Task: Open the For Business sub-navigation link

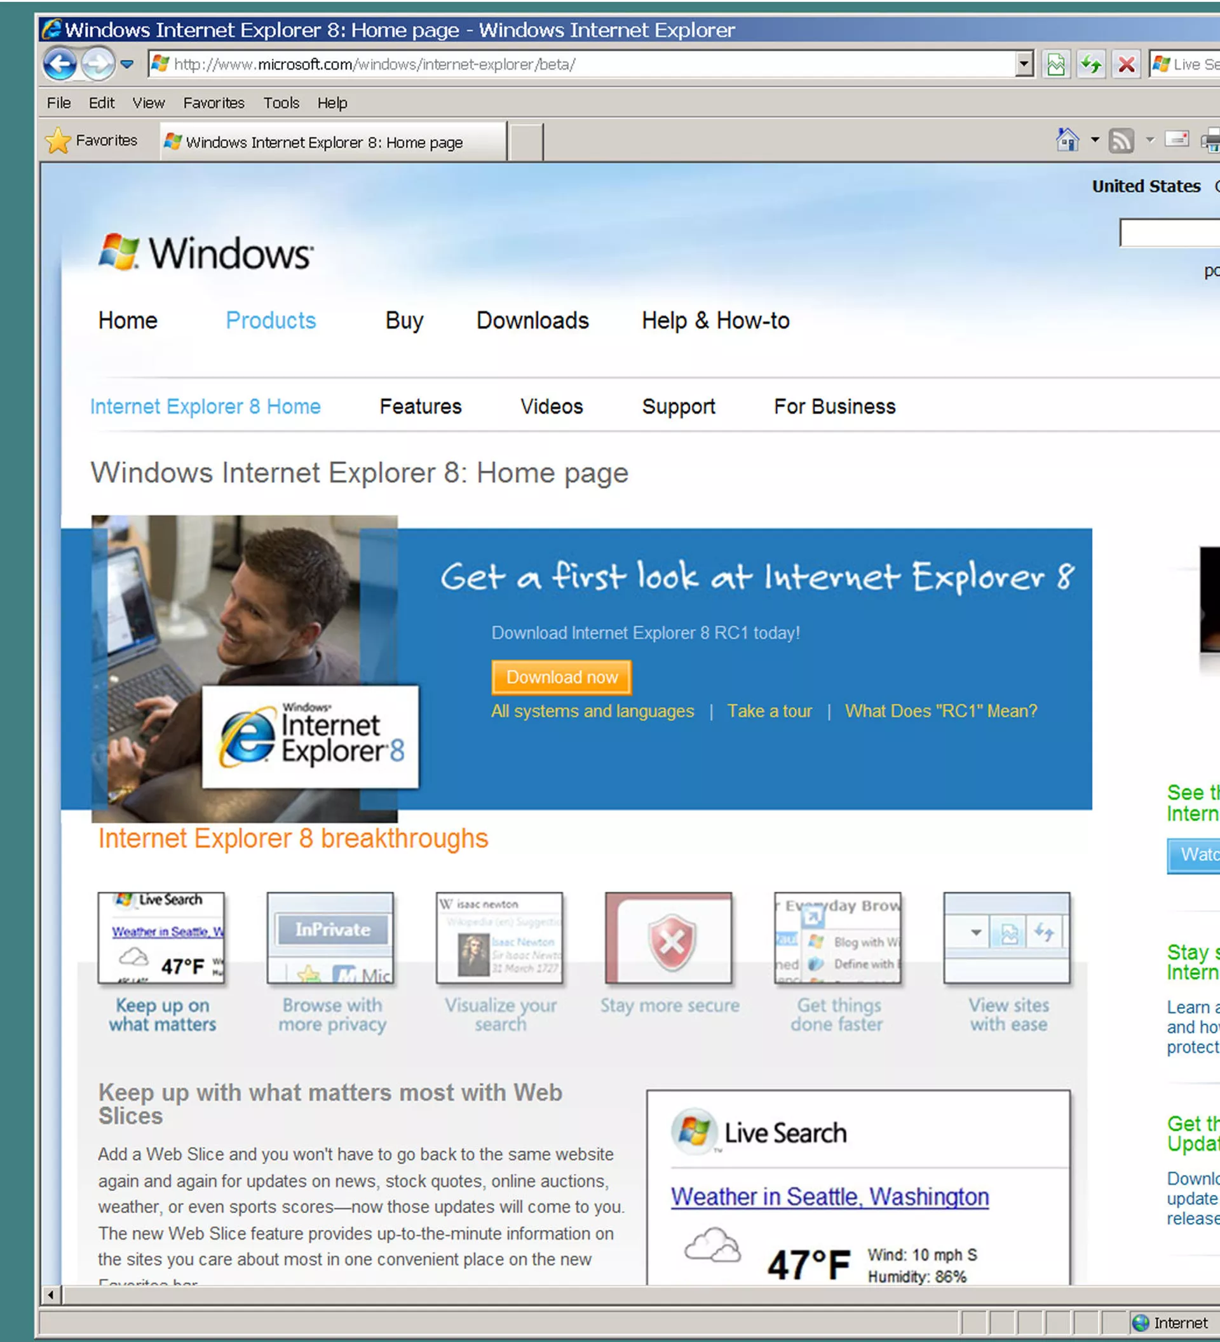Action: click(835, 407)
